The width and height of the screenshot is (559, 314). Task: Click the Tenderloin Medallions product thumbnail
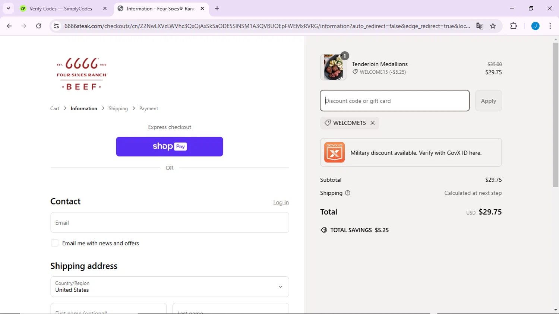(x=333, y=67)
